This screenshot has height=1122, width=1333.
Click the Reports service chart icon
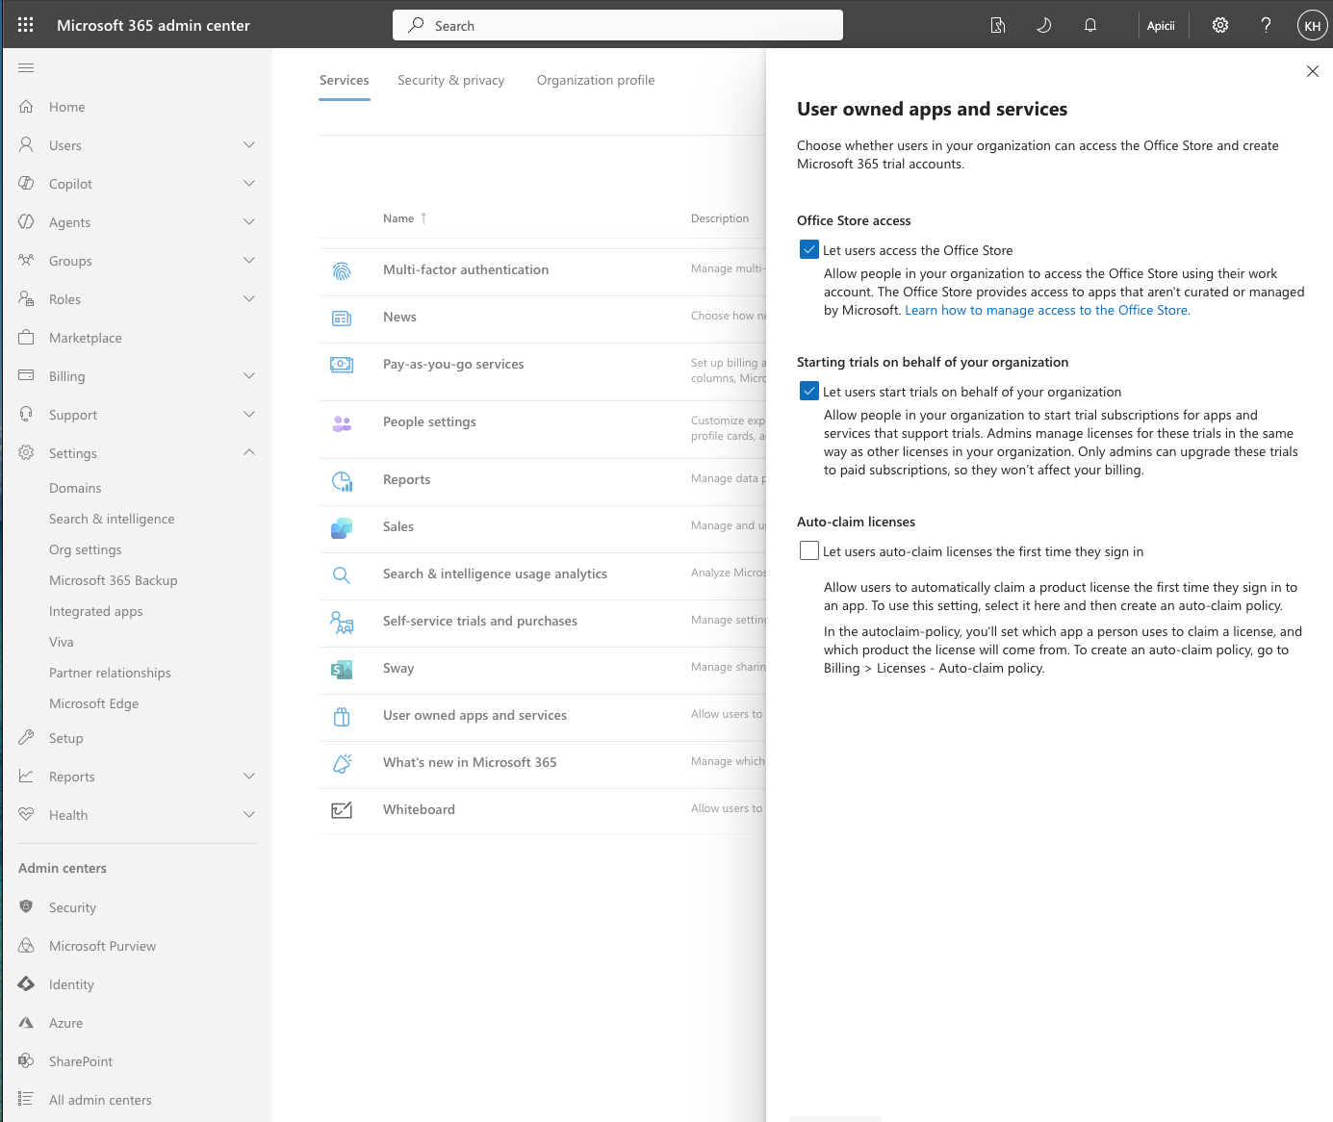click(342, 481)
